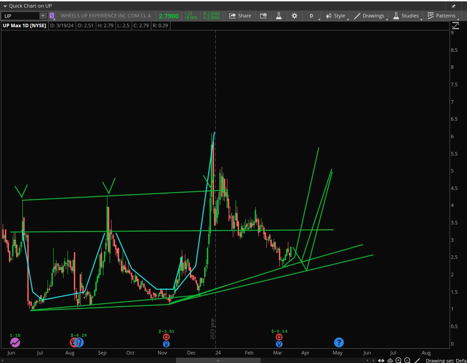
Task: Click the horizontal time scrollbar thumb
Action: [218, 361]
